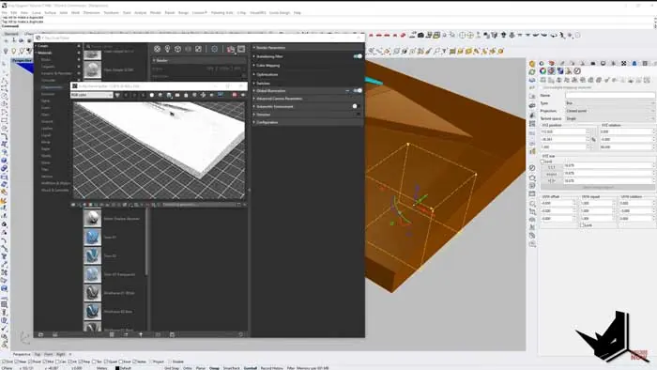Open the Type dropdown showing Box
657x370 pixels.
click(610, 103)
